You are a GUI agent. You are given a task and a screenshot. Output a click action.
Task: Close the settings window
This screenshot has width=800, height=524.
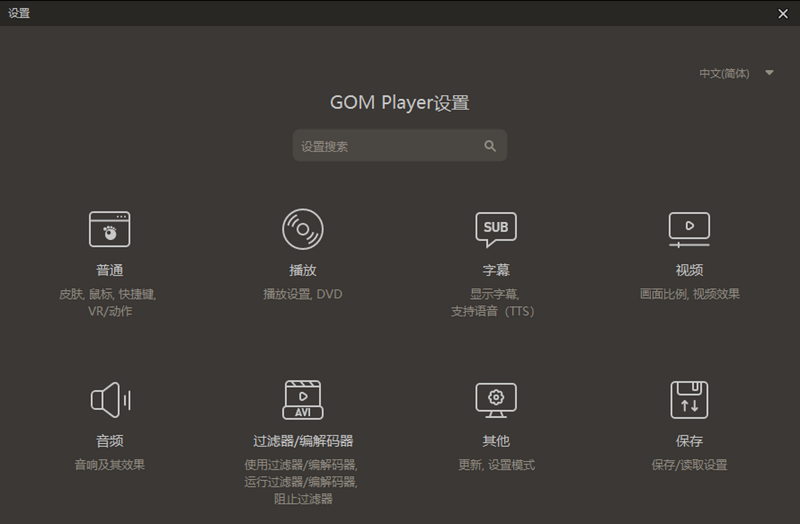783,13
